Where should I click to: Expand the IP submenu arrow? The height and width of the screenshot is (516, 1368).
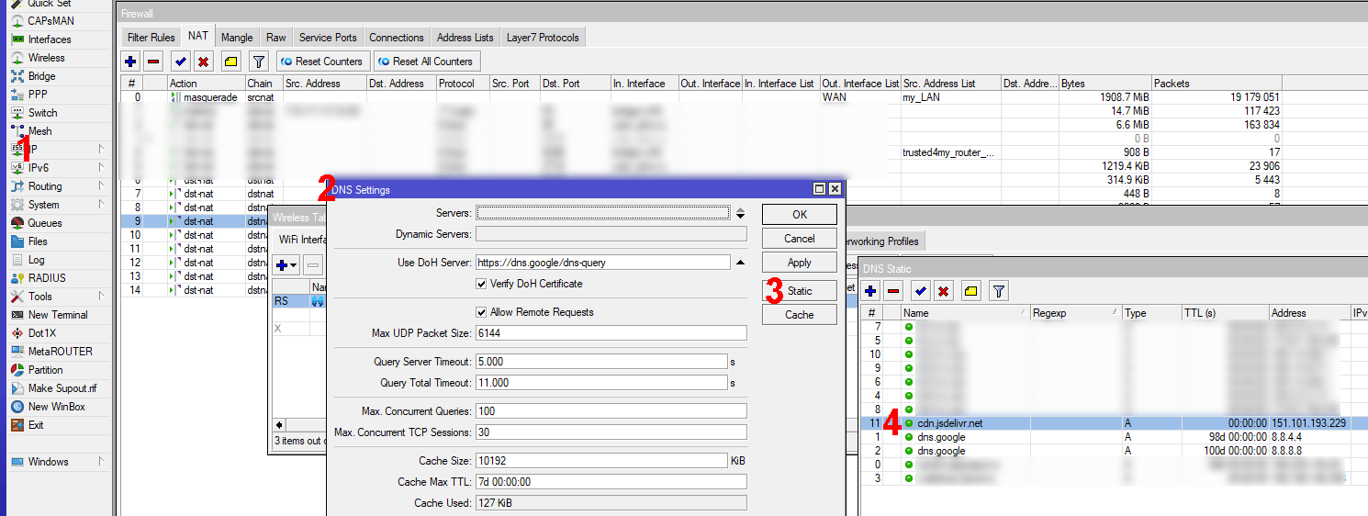[x=101, y=150]
